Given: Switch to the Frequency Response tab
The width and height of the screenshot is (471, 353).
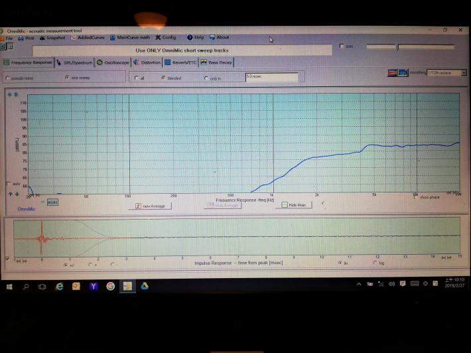Looking at the screenshot, I should click(28, 62).
